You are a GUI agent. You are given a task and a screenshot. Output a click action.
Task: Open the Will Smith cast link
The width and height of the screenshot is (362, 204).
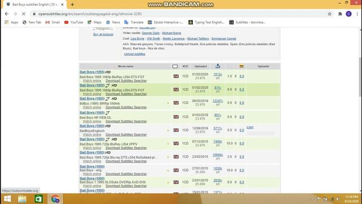[153, 39]
